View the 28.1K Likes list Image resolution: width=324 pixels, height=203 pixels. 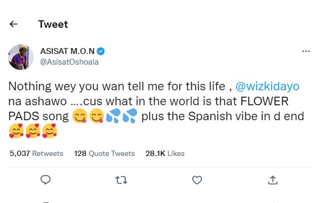tap(165, 153)
